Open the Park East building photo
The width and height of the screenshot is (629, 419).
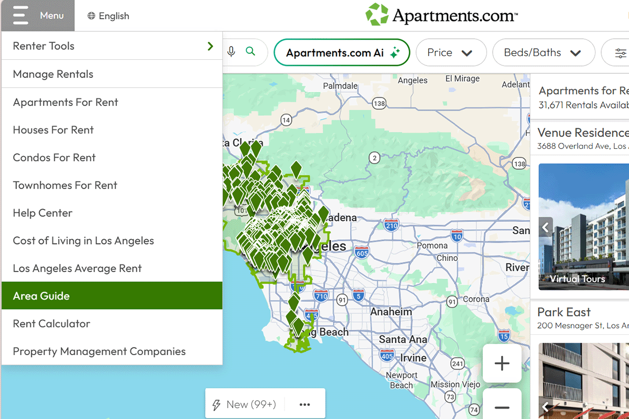pos(584,381)
